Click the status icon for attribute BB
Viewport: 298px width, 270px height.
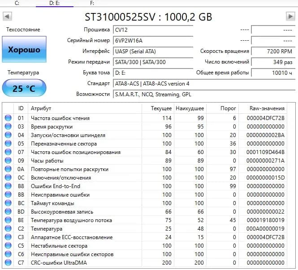8,194
